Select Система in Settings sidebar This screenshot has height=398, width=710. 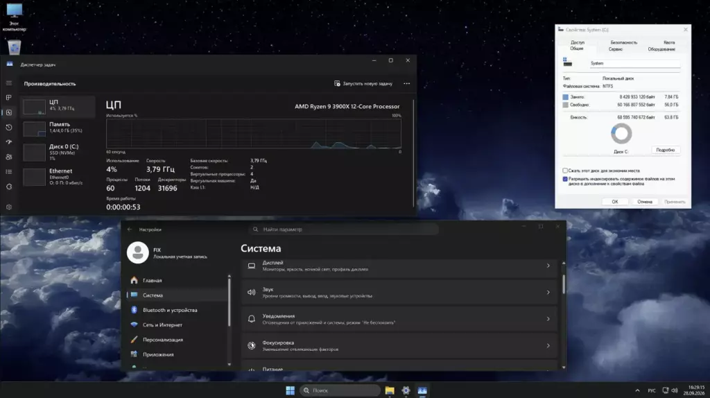(177, 295)
